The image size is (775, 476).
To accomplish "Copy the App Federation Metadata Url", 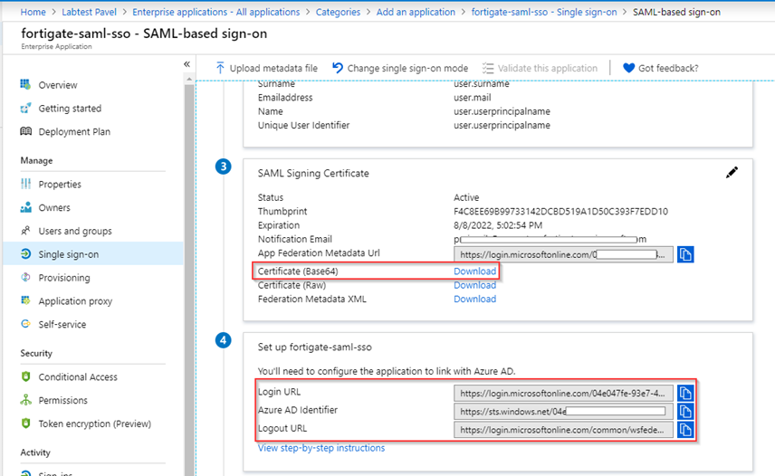I will [x=685, y=254].
